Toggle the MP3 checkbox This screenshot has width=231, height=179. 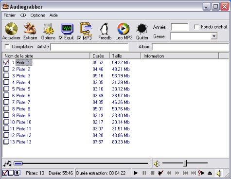(79, 38)
